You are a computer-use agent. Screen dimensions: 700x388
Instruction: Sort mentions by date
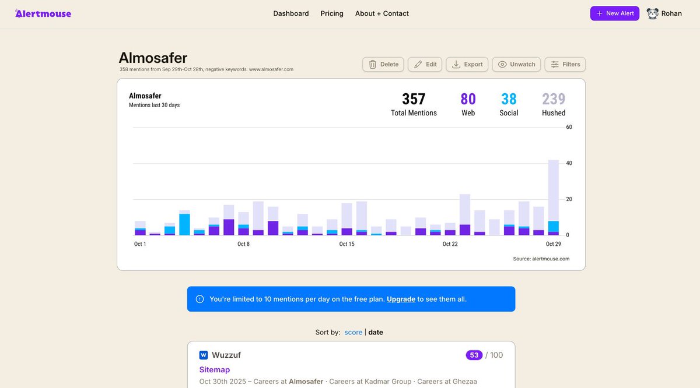[x=376, y=332]
